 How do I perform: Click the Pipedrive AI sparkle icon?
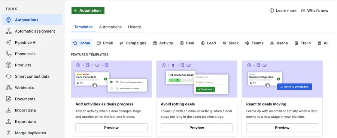pos(9,42)
